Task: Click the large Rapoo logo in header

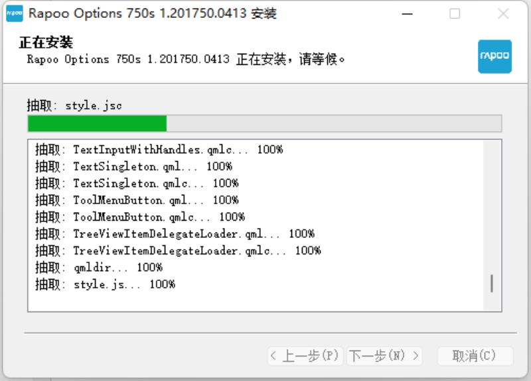Action: click(494, 56)
